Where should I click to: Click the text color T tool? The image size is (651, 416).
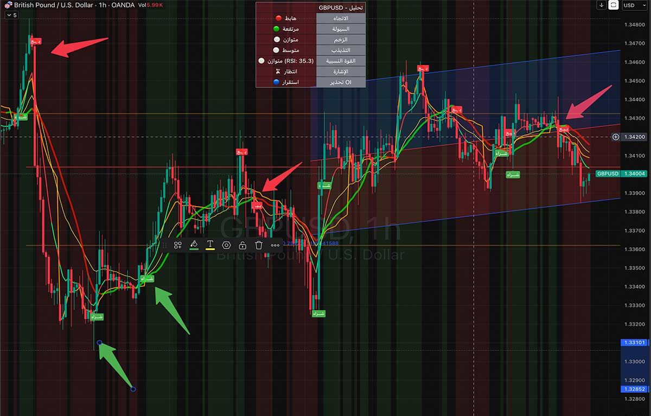point(210,244)
